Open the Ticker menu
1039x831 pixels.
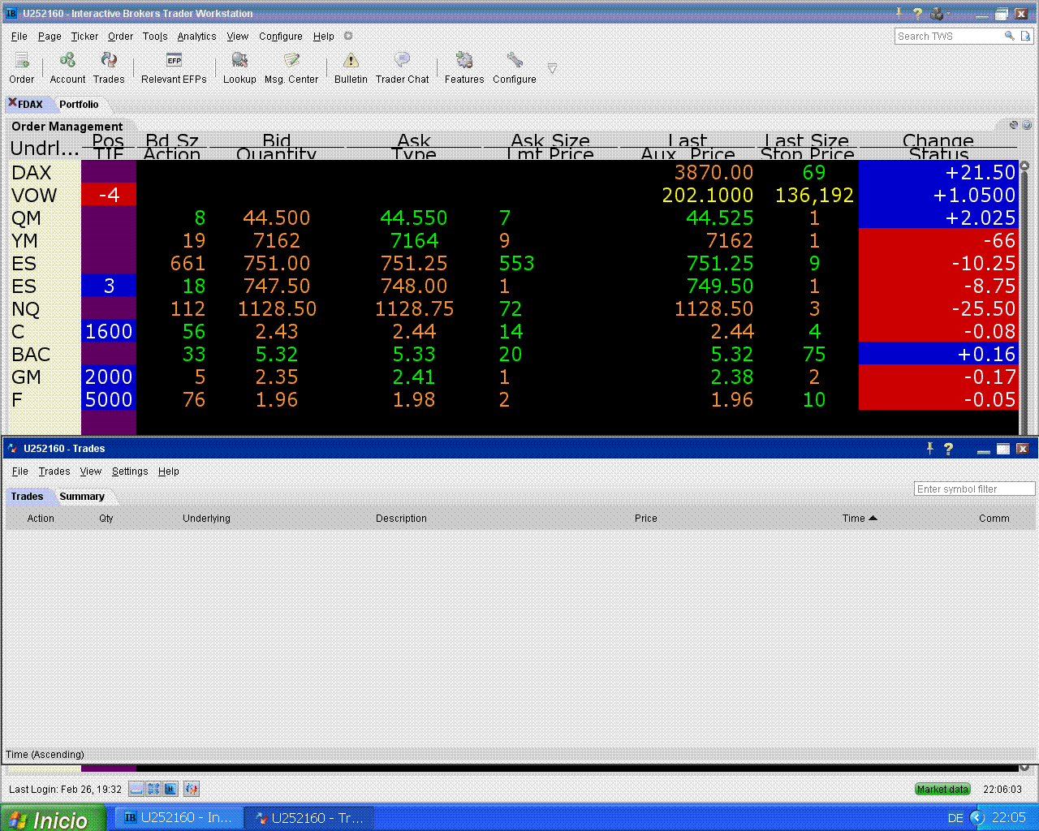pyautogui.click(x=84, y=37)
